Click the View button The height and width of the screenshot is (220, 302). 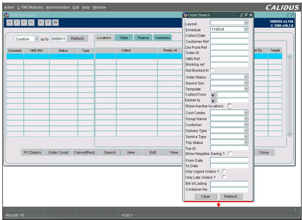173,152
